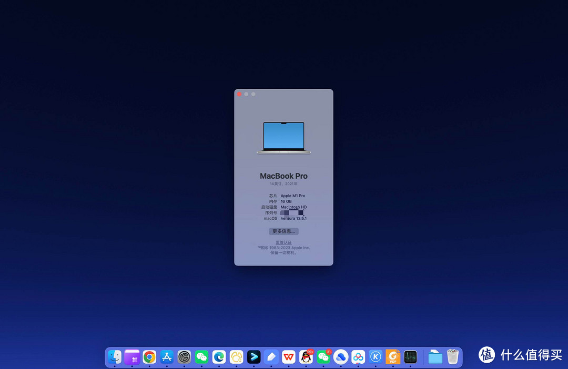The height and width of the screenshot is (369, 568).
Task: Open the Trash in the Dock
Action: pos(452,357)
